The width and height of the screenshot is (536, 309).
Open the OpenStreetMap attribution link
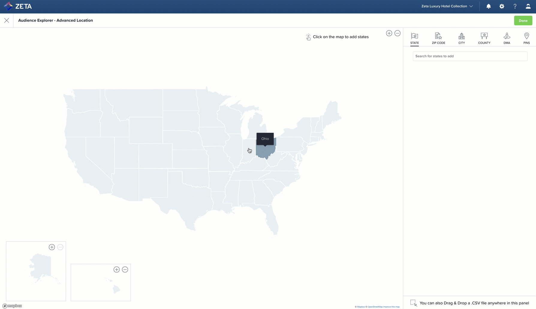tap(375, 307)
